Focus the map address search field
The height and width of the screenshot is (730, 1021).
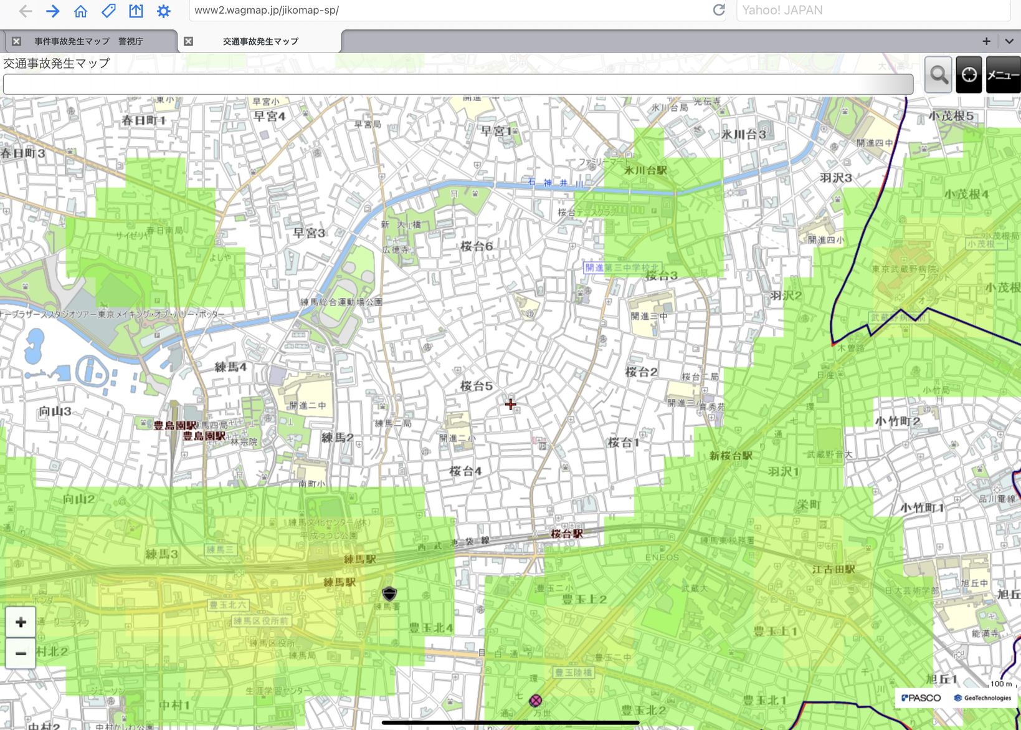(458, 84)
